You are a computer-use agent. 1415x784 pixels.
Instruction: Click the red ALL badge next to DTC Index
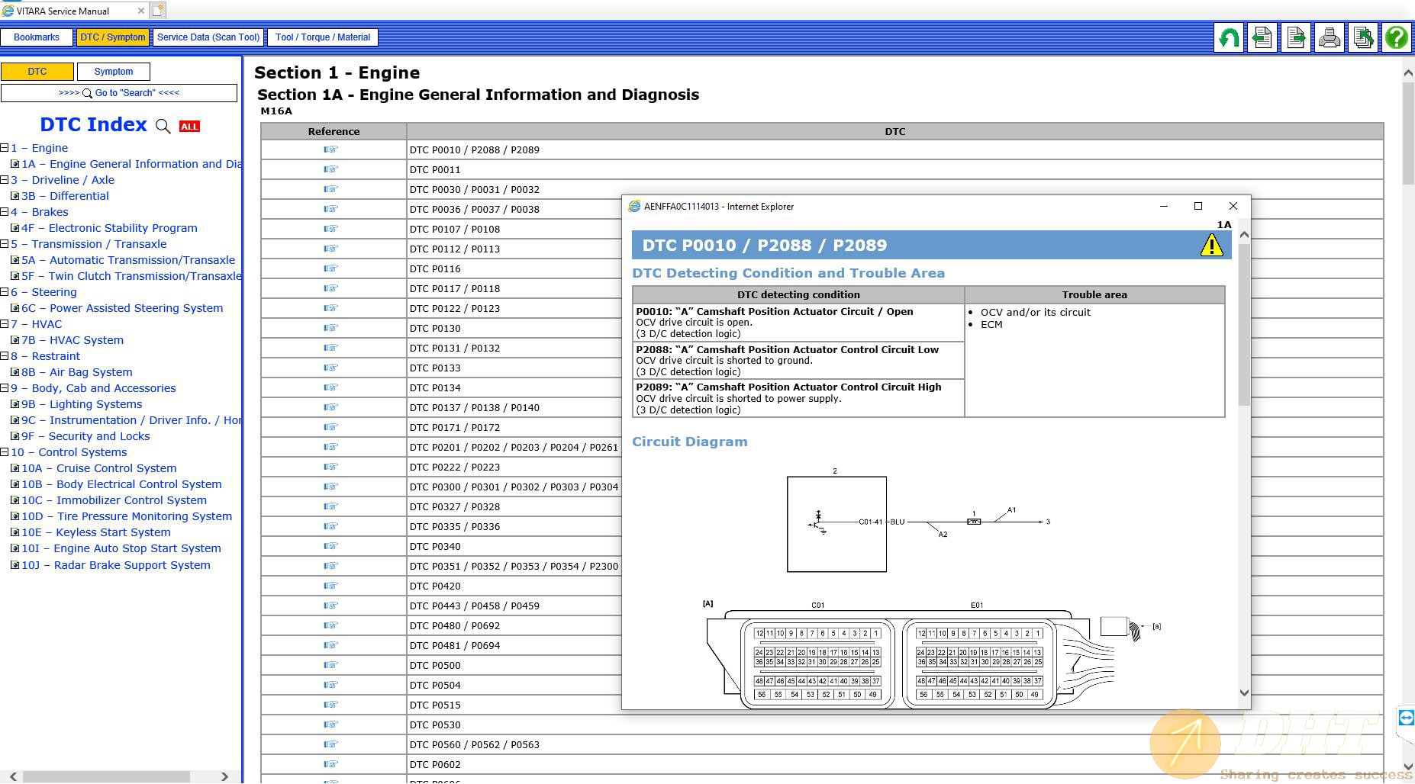189,127
